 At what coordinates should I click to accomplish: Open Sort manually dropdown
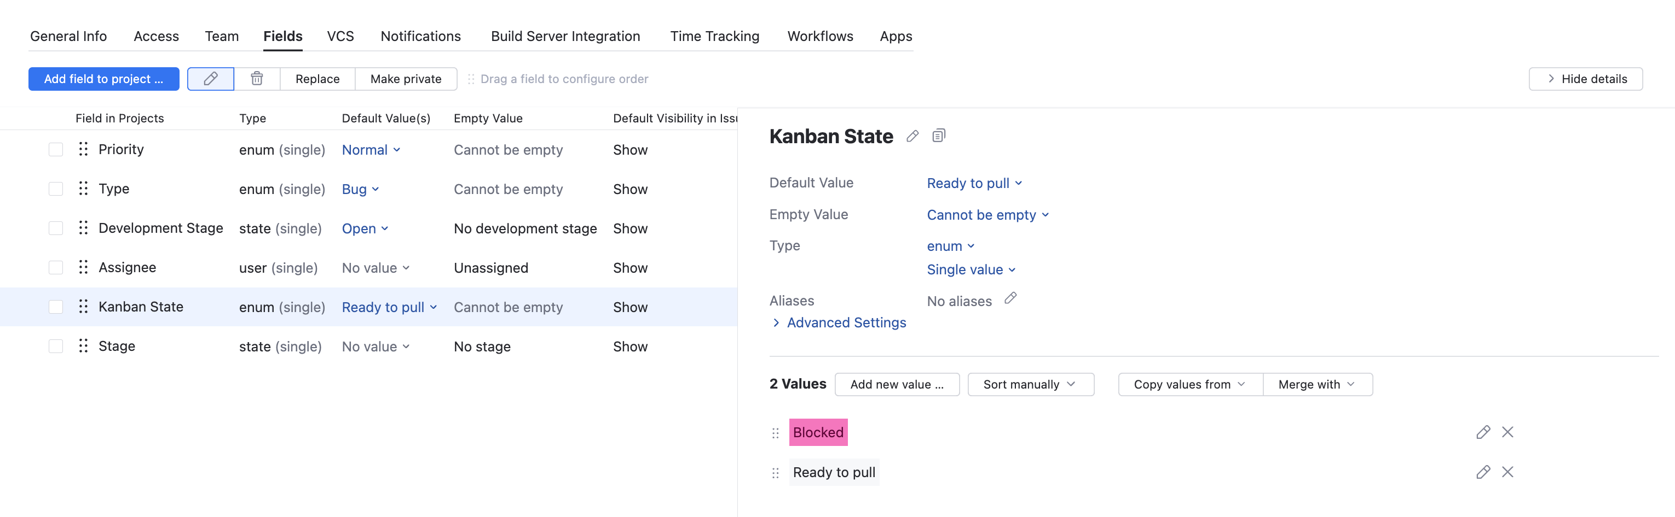tap(1030, 385)
